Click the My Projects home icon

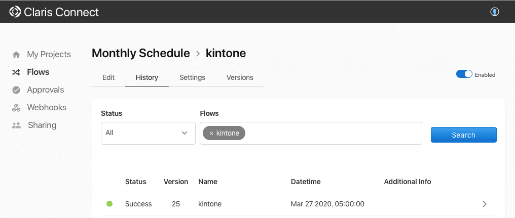pyautogui.click(x=16, y=55)
